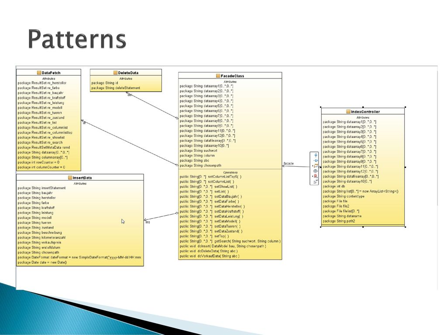Click the bottom gray icon in the context palette
This screenshot has height=335, width=447.
pos(315,181)
